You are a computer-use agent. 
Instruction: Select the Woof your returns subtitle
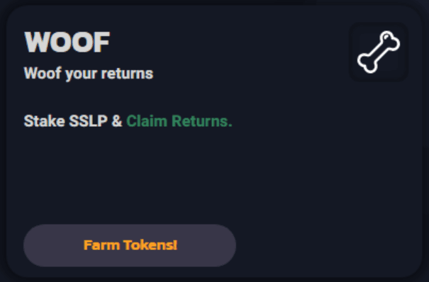tap(89, 73)
